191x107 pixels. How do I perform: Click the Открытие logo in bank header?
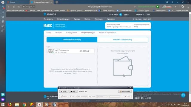(50, 14)
